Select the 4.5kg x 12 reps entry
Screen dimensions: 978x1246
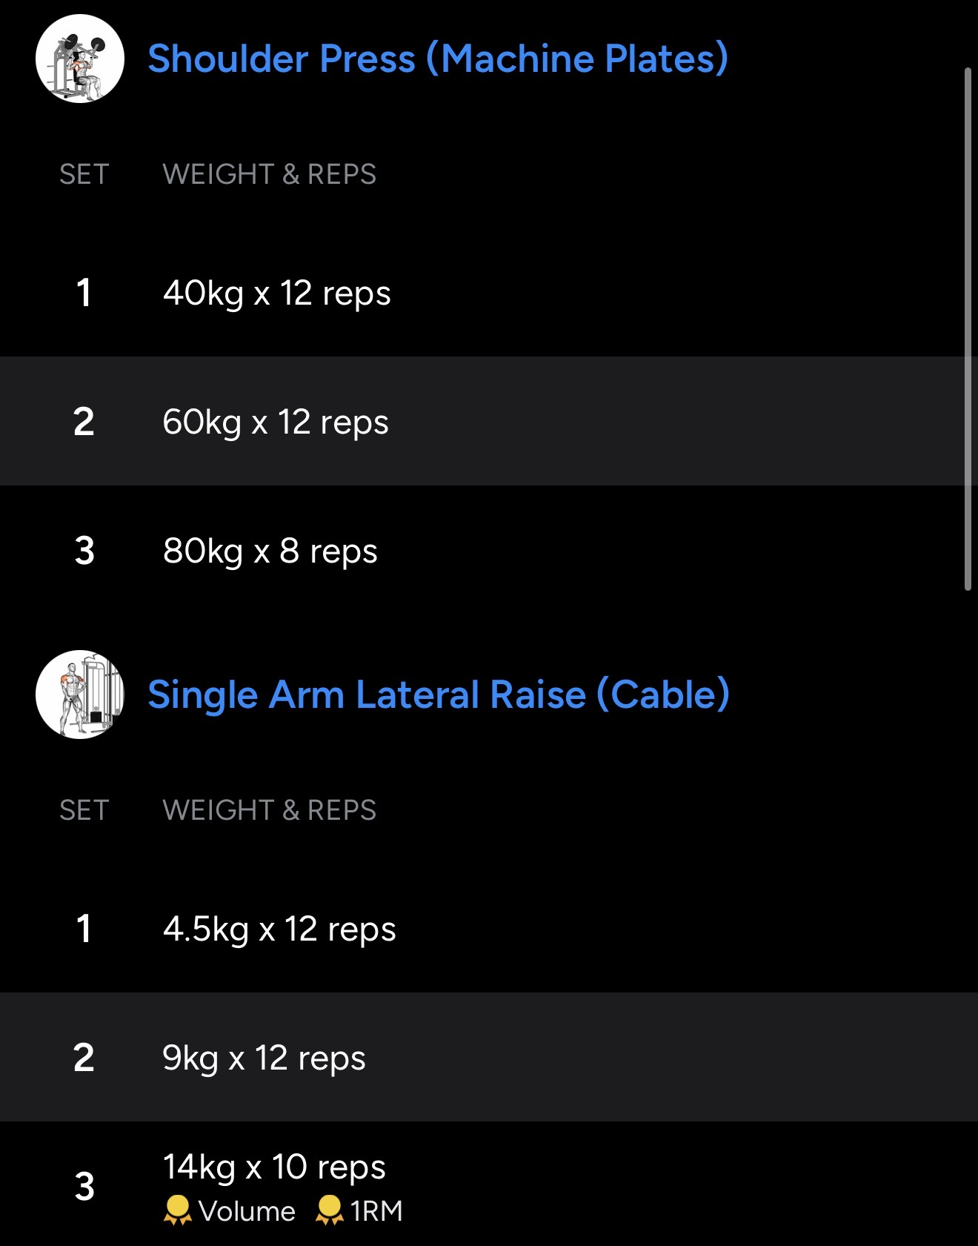click(279, 929)
